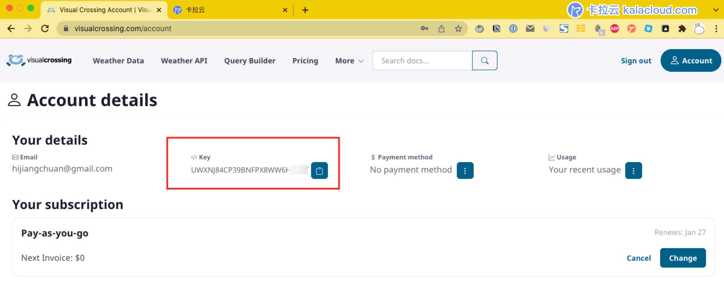
Task: Expand the tab search chevron
Action: pos(716,10)
